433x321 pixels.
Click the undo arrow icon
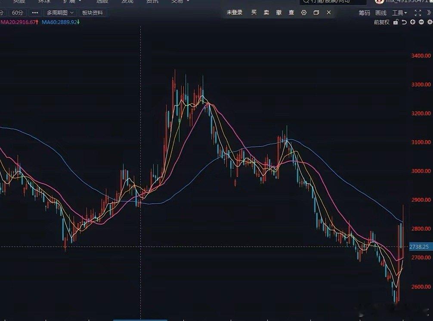404,22
